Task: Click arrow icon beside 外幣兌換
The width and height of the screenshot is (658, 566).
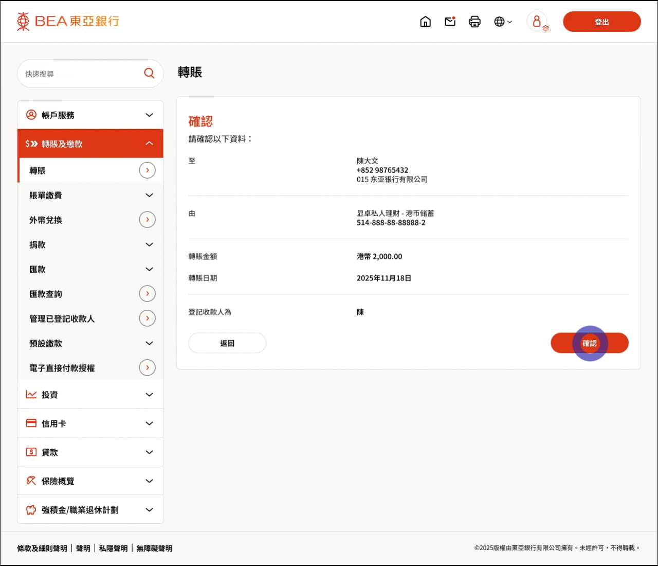Action: 147,220
